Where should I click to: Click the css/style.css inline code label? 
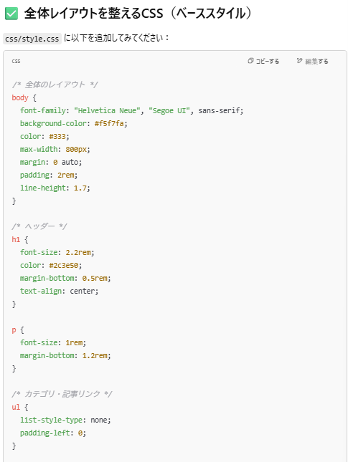(x=32, y=39)
